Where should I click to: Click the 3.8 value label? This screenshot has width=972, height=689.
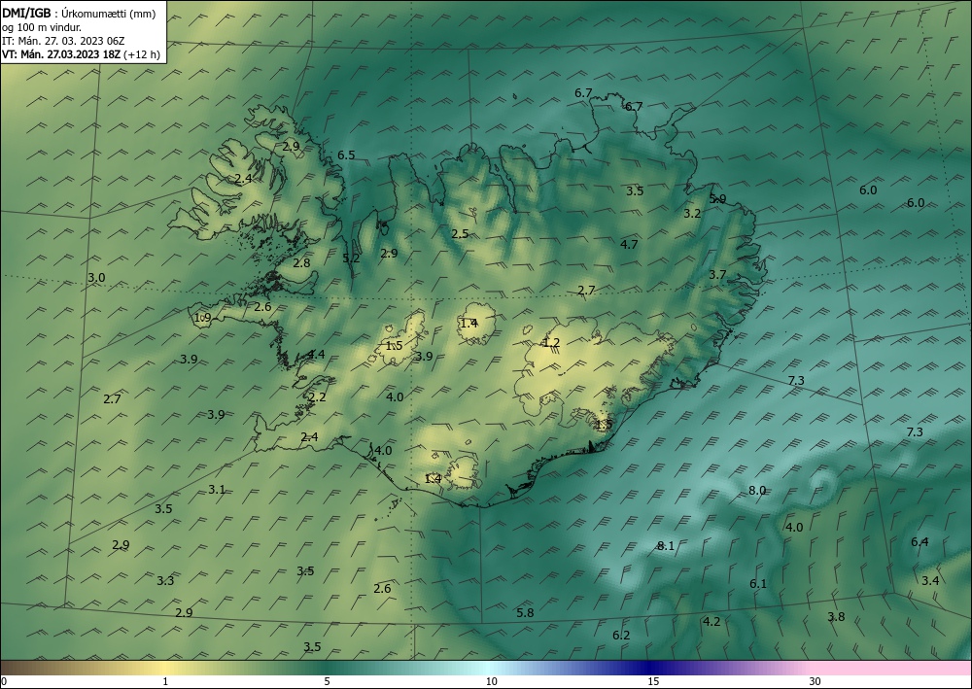pyautogui.click(x=836, y=616)
